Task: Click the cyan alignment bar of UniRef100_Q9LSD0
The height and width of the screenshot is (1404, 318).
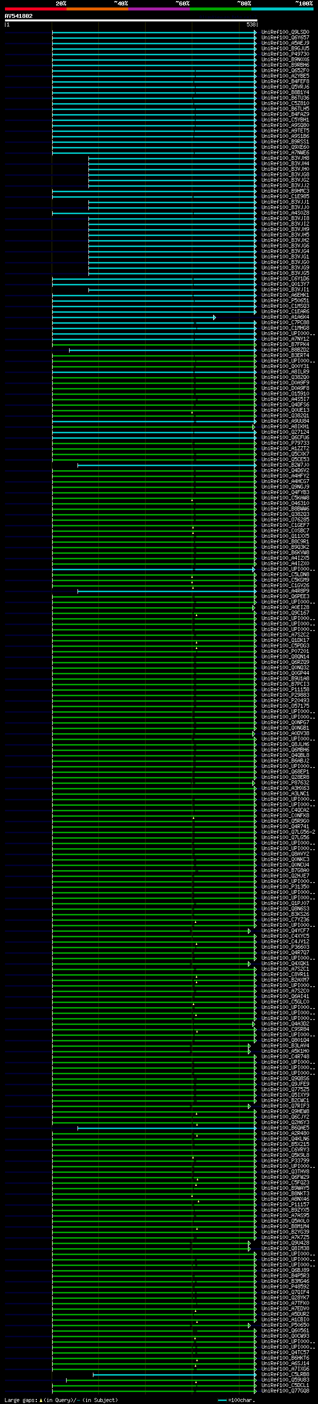Action: (x=155, y=32)
